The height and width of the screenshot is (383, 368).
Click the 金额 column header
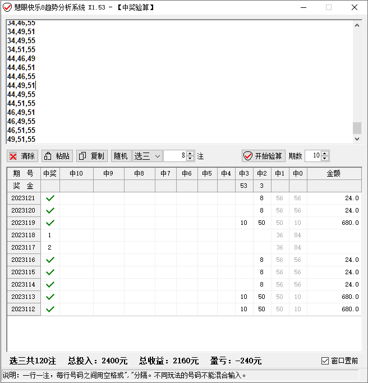coord(333,174)
